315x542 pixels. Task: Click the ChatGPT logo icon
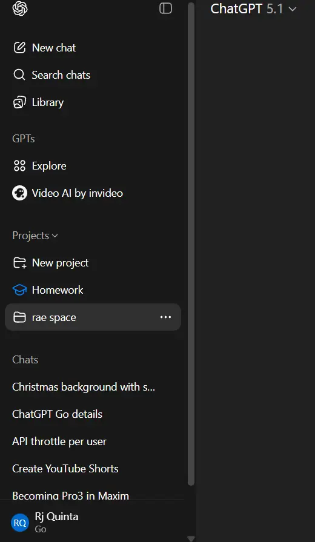point(20,8)
